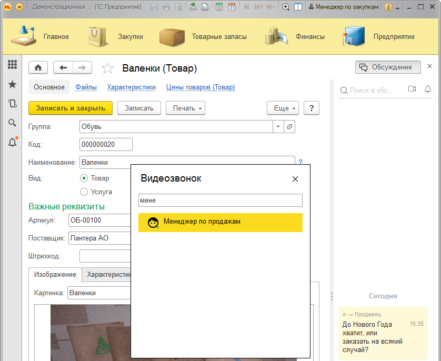Click the Get link icon in title bar
The image size is (441, 361).
[x=193, y=7]
